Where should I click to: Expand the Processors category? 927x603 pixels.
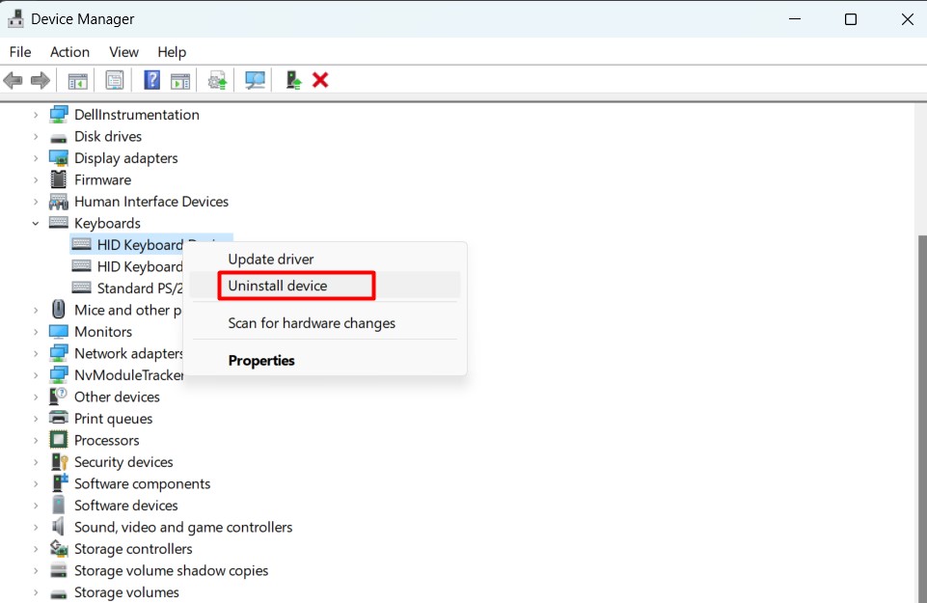coord(36,440)
